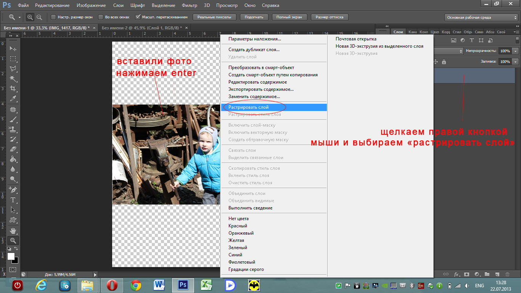Open the 'Основная рабочая среда' workspace dropdown

coord(482,18)
